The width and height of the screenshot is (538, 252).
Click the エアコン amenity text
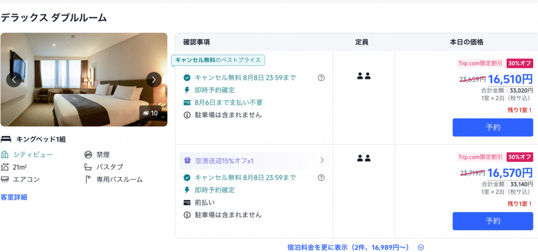[x=26, y=179]
